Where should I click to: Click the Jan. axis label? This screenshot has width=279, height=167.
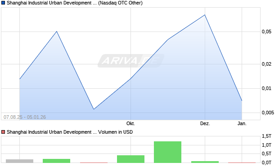(242, 123)
